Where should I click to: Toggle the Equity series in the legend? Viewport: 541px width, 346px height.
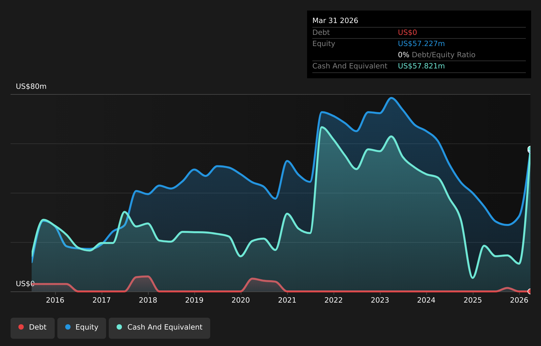(82, 328)
